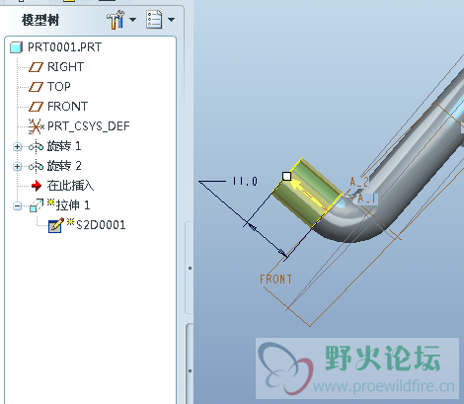
Task: Open the model tree settings tools icon
Action: (116, 20)
